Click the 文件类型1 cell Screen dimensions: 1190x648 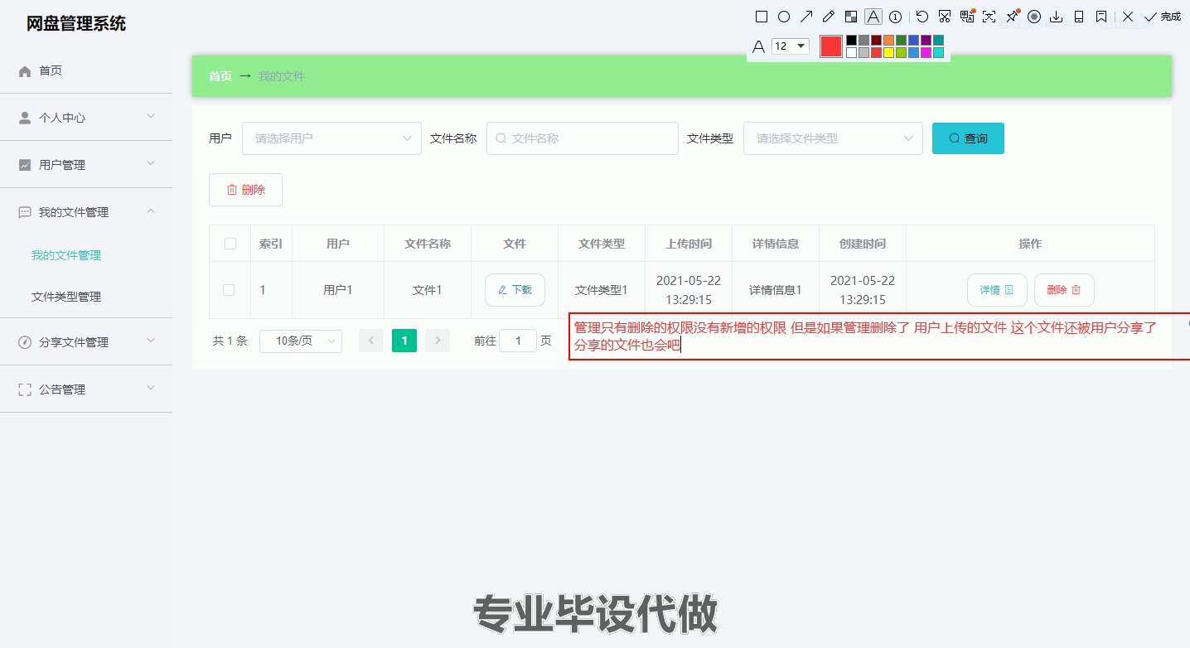tap(602, 290)
